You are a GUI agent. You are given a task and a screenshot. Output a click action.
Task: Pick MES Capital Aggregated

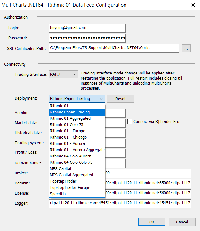(77, 175)
